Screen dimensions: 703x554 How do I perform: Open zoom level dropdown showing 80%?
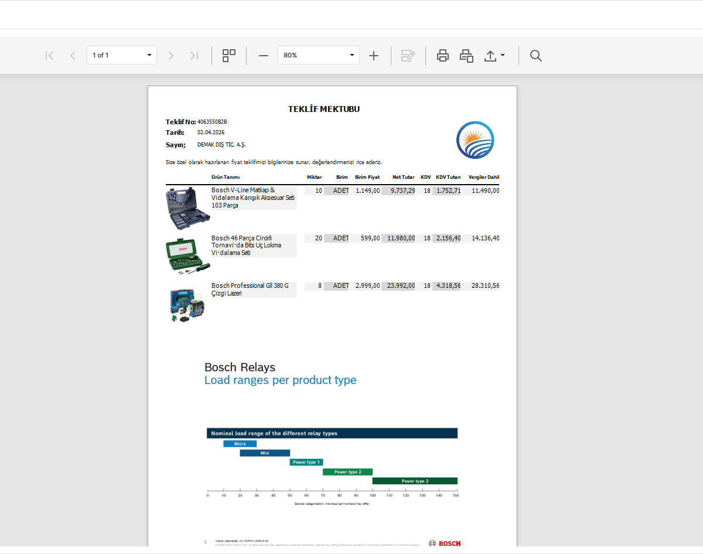319,55
